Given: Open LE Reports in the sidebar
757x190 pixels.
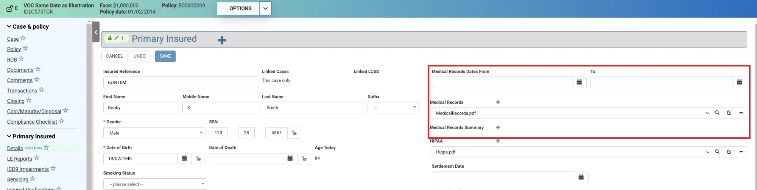Looking at the screenshot, I should [x=19, y=159].
